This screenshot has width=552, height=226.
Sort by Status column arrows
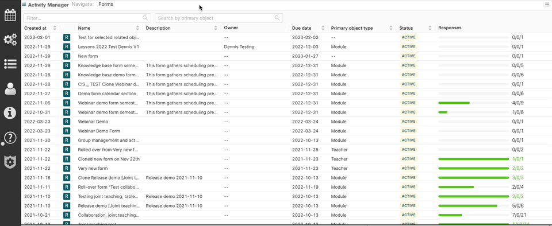[x=430, y=28]
